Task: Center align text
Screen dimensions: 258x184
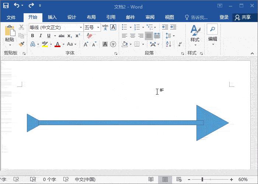Action: (133, 36)
